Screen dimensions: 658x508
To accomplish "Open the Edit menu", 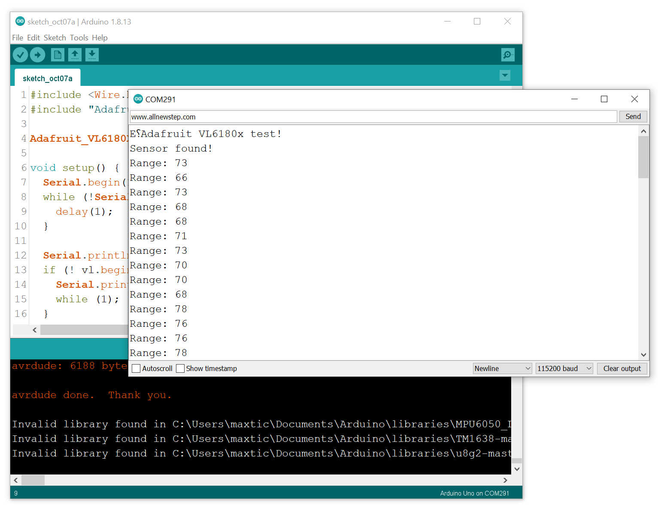I will coord(33,38).
